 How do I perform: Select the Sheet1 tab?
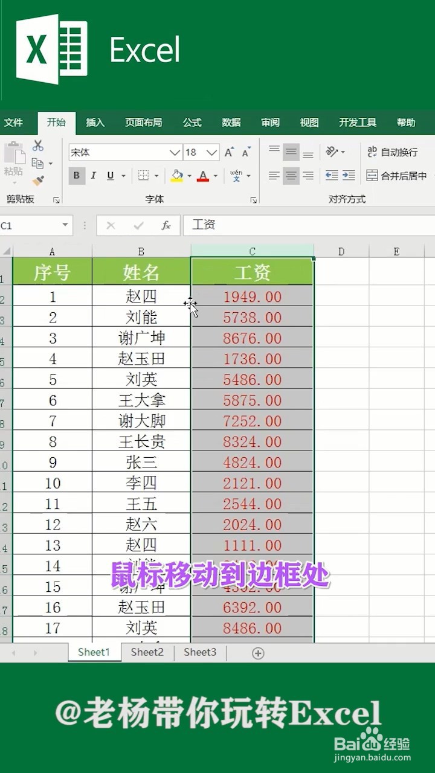click(94, 652)
